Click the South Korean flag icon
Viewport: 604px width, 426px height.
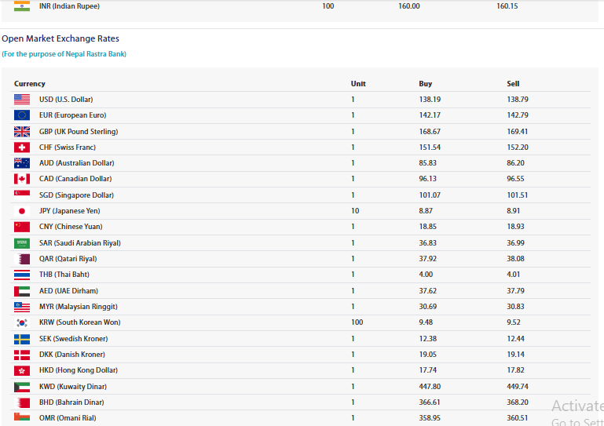22,322
